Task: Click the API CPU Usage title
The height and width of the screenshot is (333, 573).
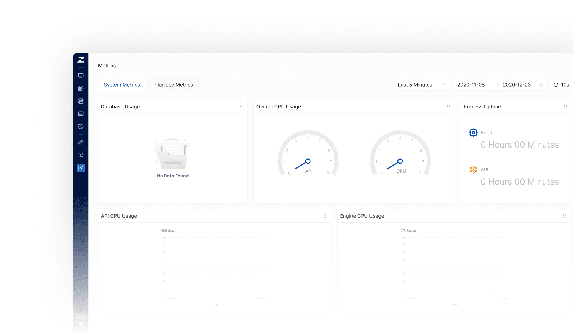Action: point(119,216)
